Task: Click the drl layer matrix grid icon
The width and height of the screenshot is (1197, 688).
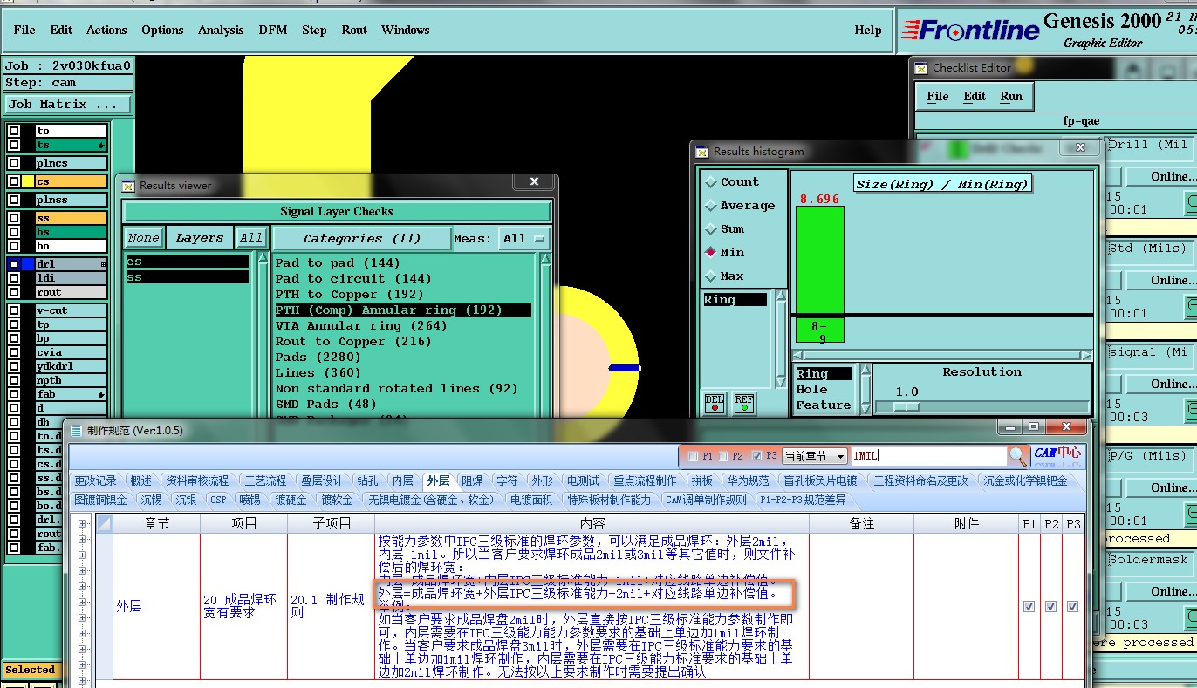Action: (x=103, y=264)
